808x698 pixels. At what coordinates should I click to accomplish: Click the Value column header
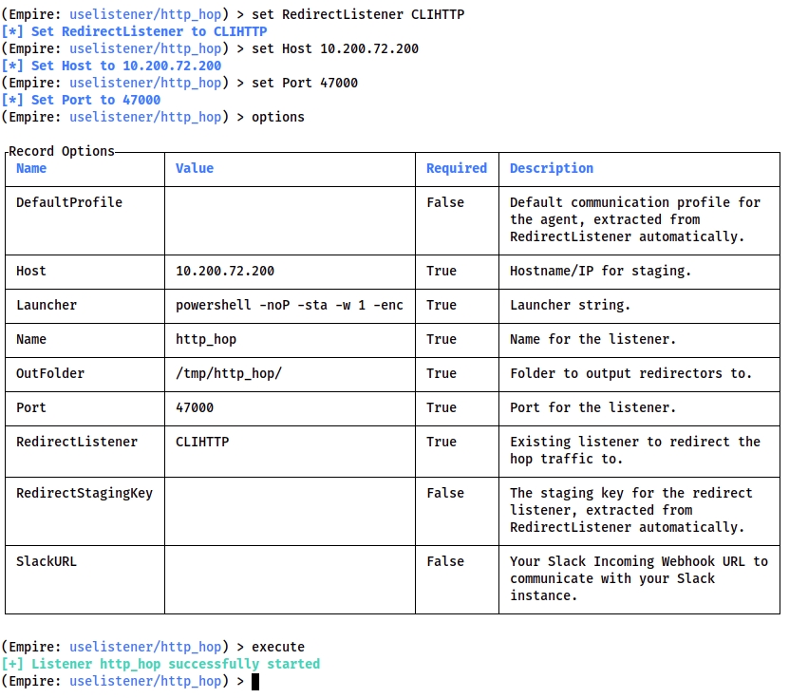tap(195, 168)
